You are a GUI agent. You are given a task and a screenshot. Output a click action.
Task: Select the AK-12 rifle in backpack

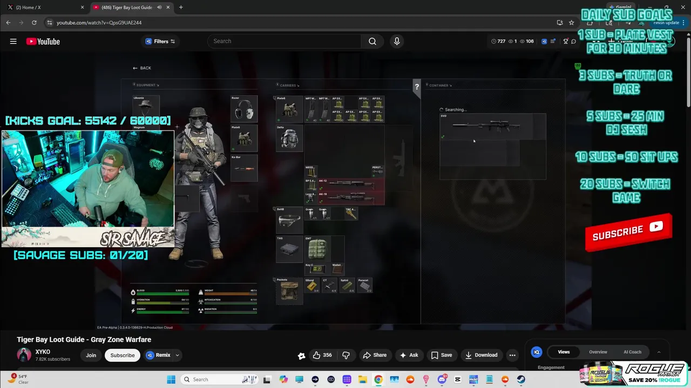tap(351, 184)
